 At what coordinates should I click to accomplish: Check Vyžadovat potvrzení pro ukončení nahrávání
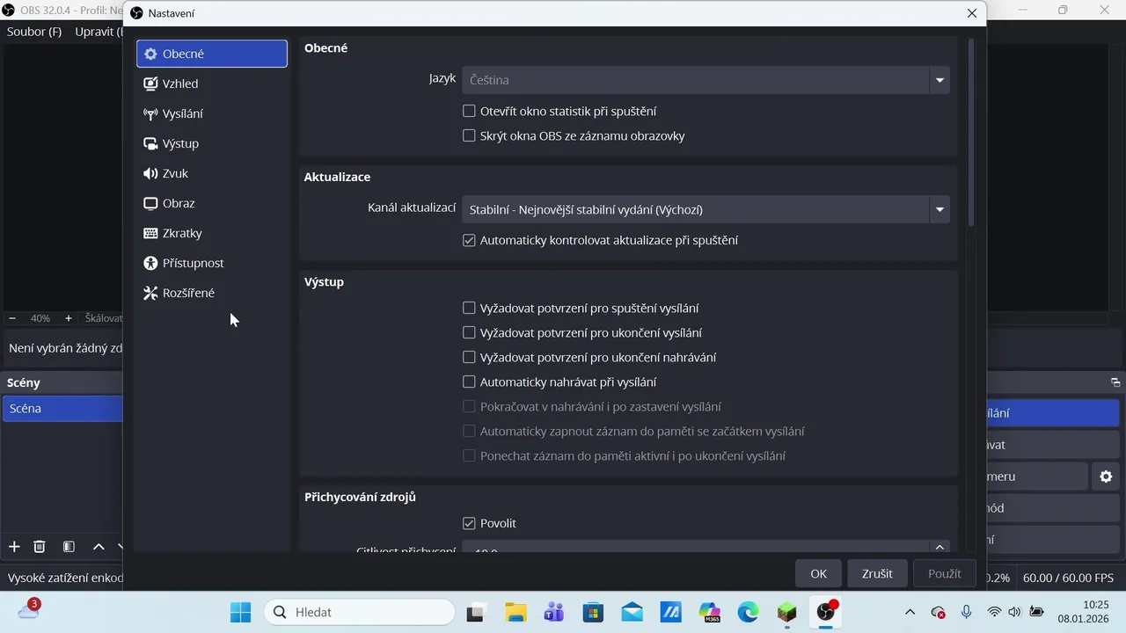click(x=469, y=358)
